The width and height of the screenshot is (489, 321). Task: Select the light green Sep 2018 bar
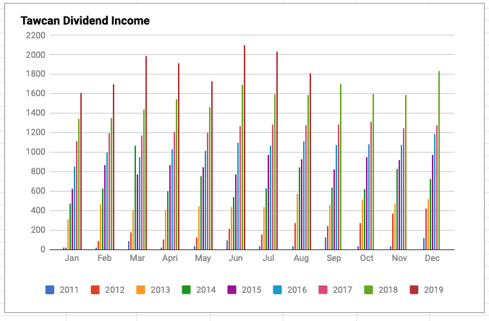(341, 167)
